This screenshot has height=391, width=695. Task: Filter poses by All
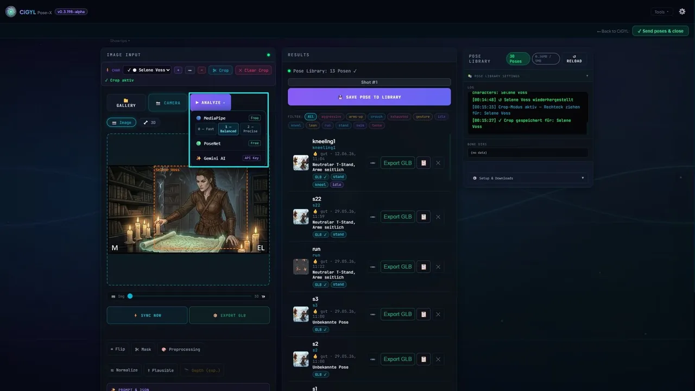pos(311,117)
